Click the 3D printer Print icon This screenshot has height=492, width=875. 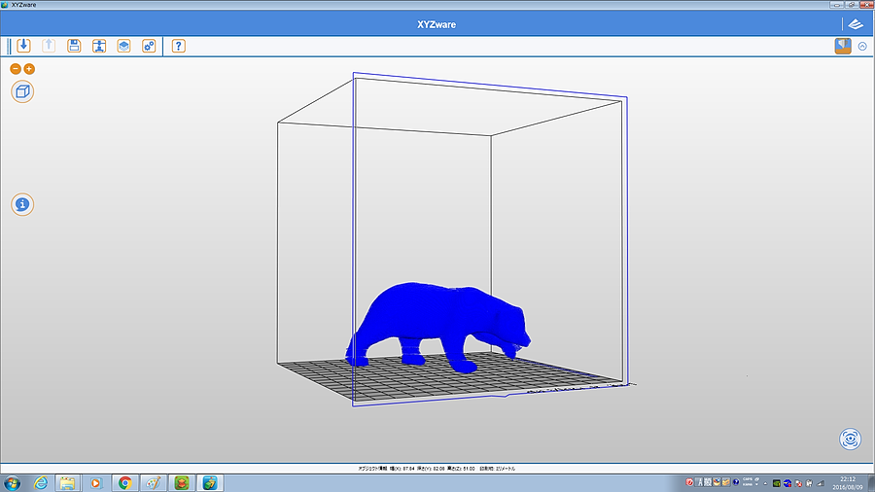click(99, 46)
